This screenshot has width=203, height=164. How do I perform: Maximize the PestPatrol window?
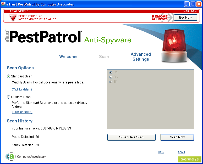pyautogui.click(x=193, y=4)
